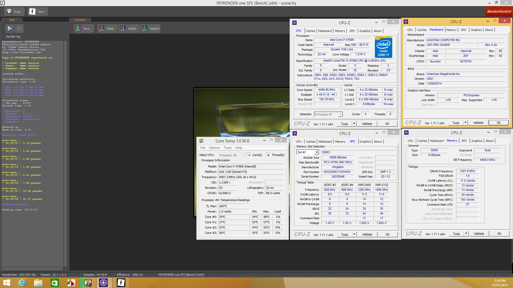
Task: Open the Slot #1 dropdown in SPD window
Action: click(308, 152)
